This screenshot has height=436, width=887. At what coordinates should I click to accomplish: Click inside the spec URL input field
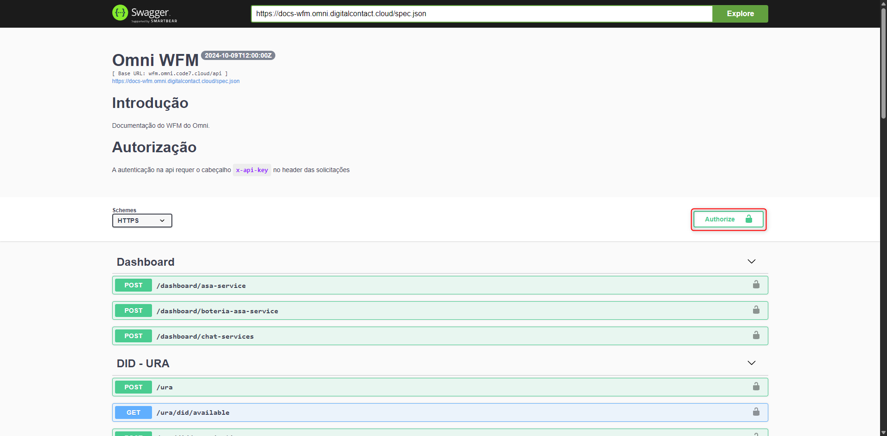[480, 13]
